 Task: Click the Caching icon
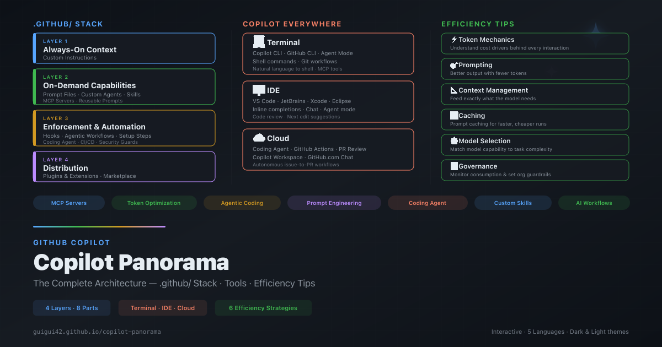(454, 116)
